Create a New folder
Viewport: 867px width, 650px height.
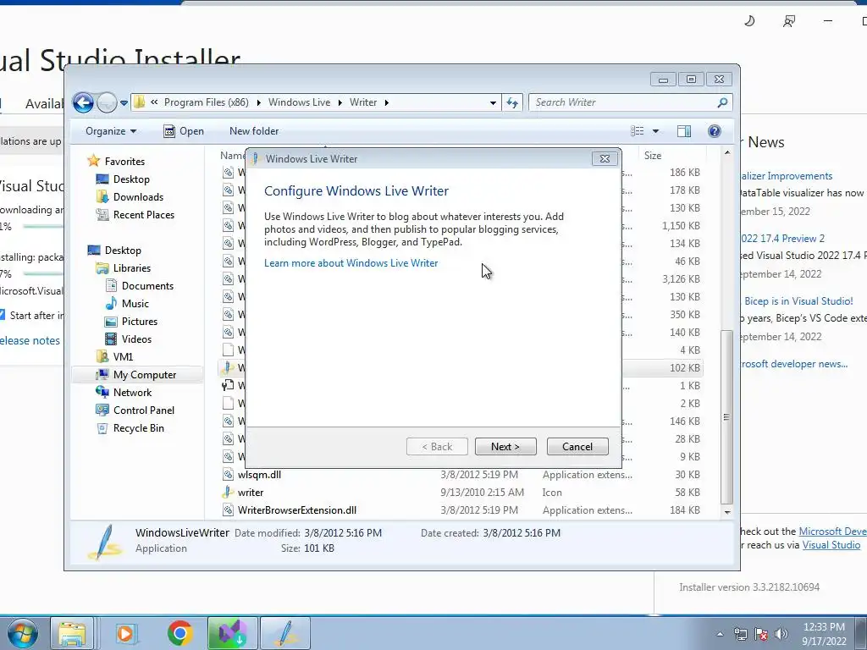pyautogui.click(x=254, y=131)
